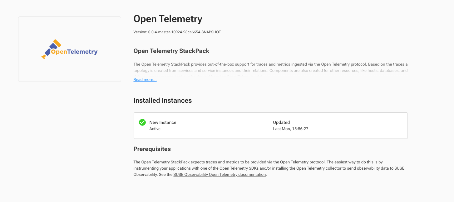
Task: Click the Read more link
Action: pyautogui.click(x=145, y=80)
